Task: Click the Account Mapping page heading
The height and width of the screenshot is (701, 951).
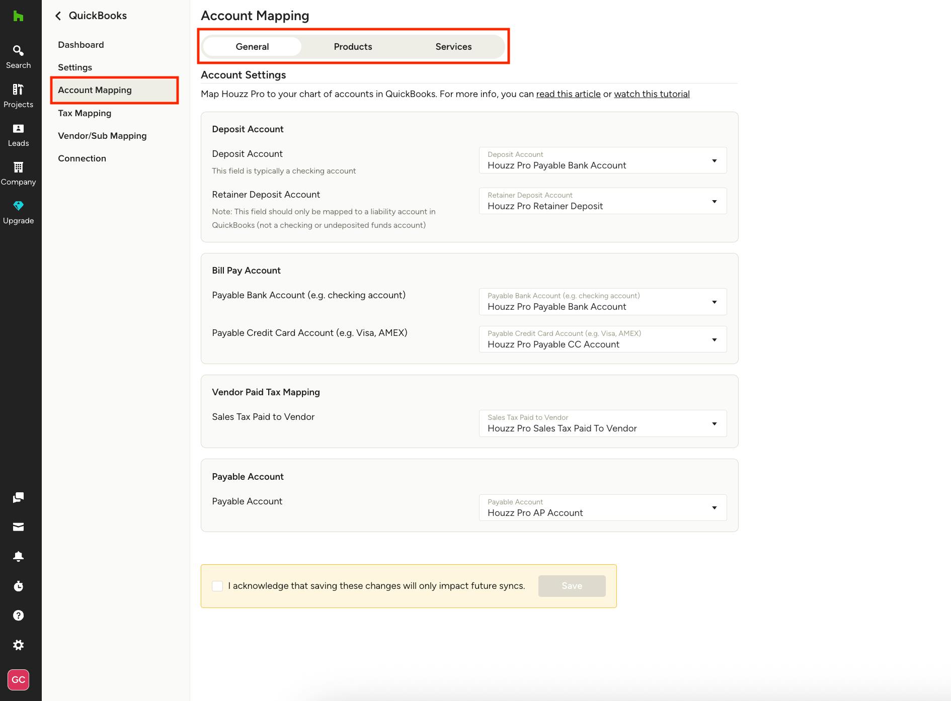Action: pyautogui.click(x=255, y=16)
